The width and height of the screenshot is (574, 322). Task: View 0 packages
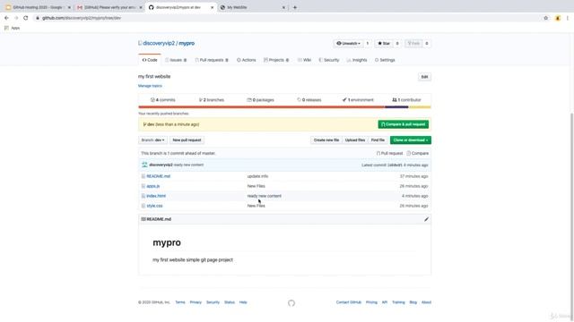260,99
